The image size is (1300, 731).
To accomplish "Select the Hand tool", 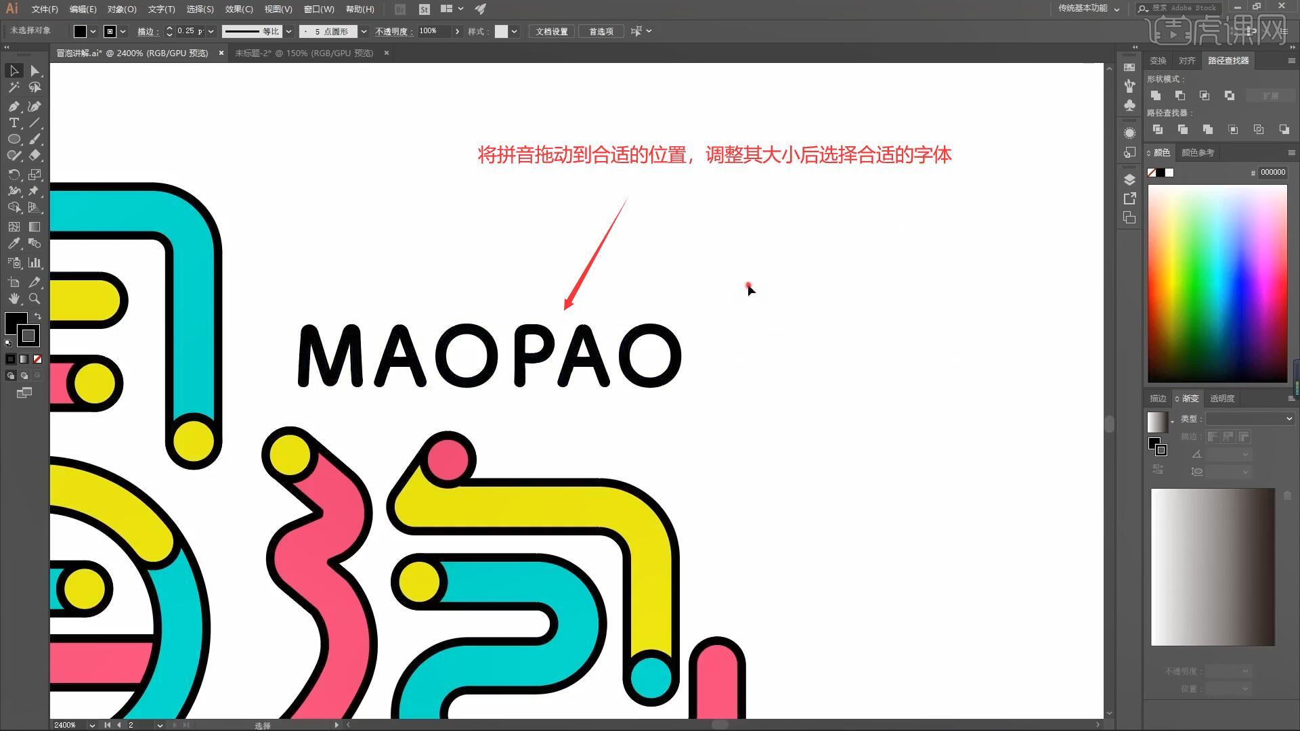I will (x=14, y=298).
